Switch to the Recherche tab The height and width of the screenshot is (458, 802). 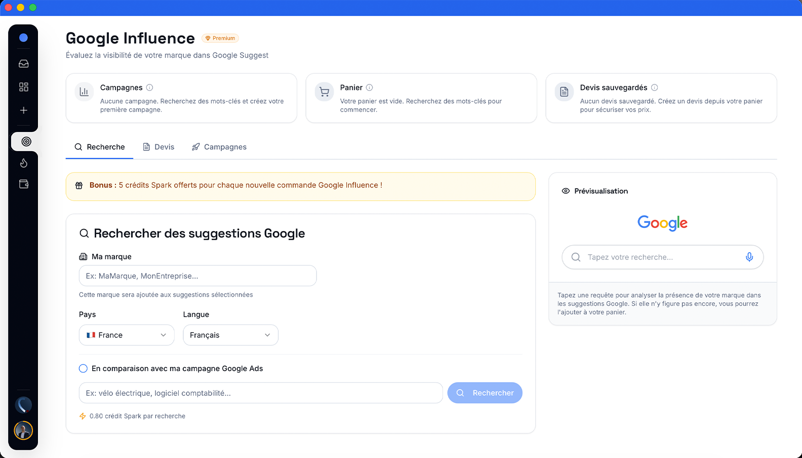click(99, 147)
